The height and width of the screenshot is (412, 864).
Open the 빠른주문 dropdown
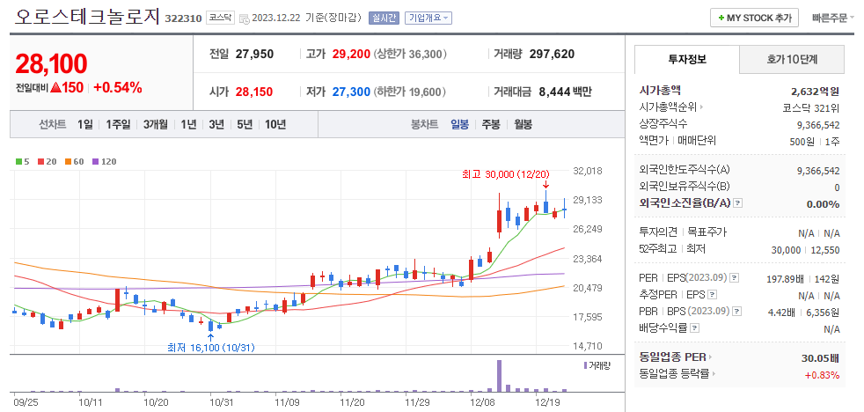point(833,18)
